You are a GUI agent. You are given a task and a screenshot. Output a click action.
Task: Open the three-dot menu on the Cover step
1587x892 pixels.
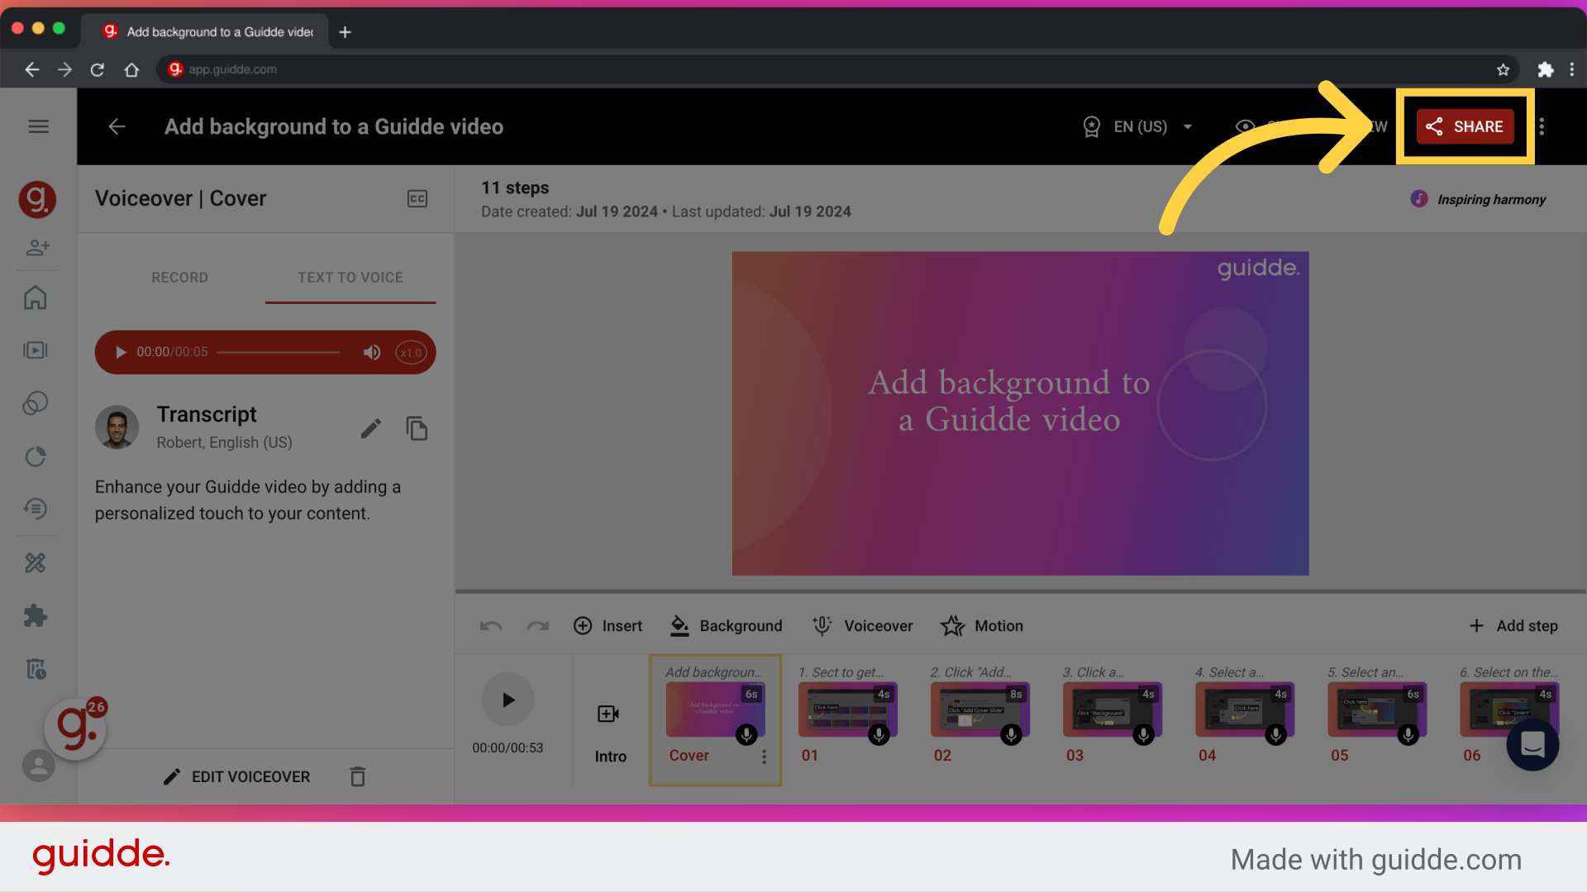765,756
